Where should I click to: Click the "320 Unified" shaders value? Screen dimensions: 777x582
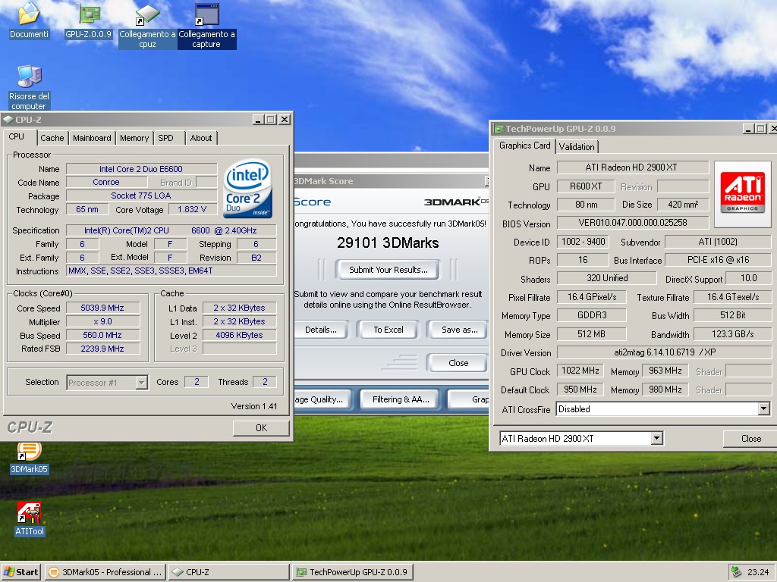pos(607,278)
